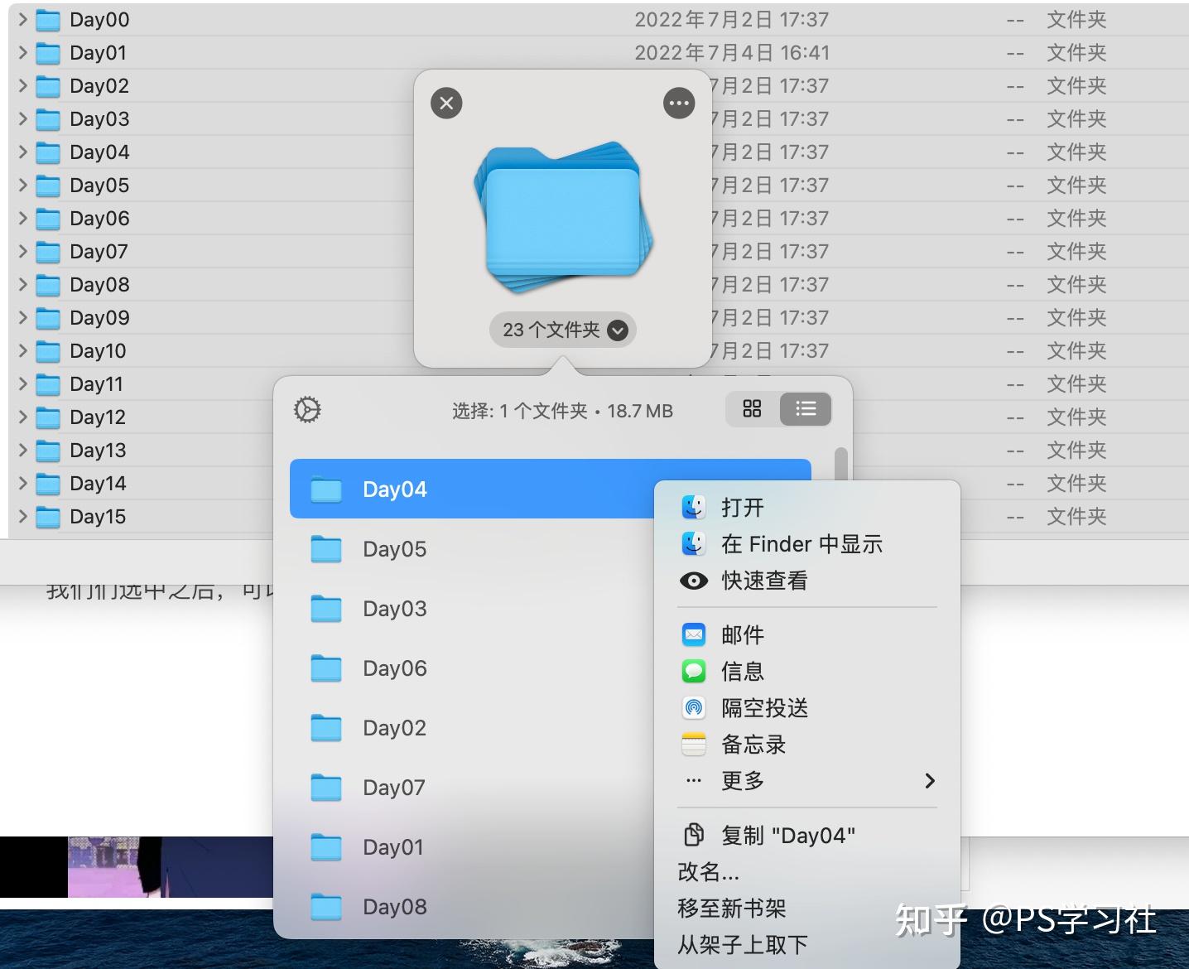Select the Day04 folder icon in the Finder list

[x=48, y=152]
